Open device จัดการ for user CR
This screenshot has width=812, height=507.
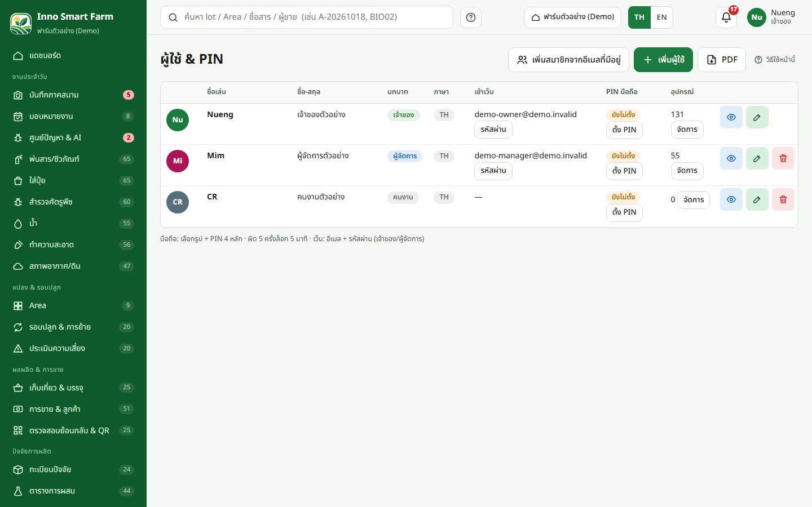click(693, 199)
